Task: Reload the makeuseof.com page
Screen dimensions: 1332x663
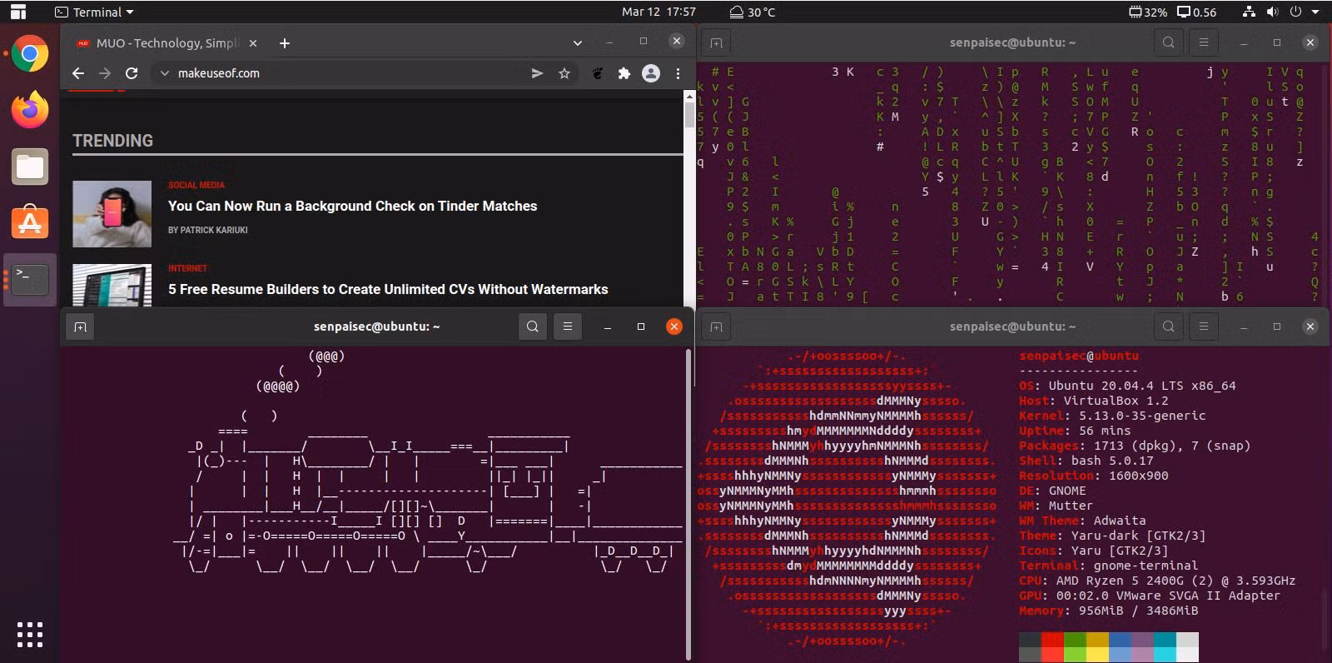Action: [x=132, y=73]
